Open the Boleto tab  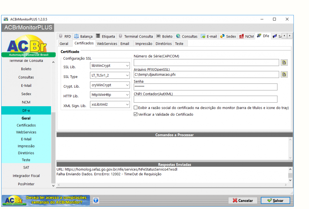coord(164,36)
